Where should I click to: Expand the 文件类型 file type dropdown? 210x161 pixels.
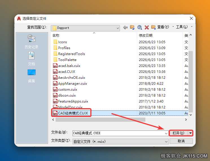pos(166,142)
